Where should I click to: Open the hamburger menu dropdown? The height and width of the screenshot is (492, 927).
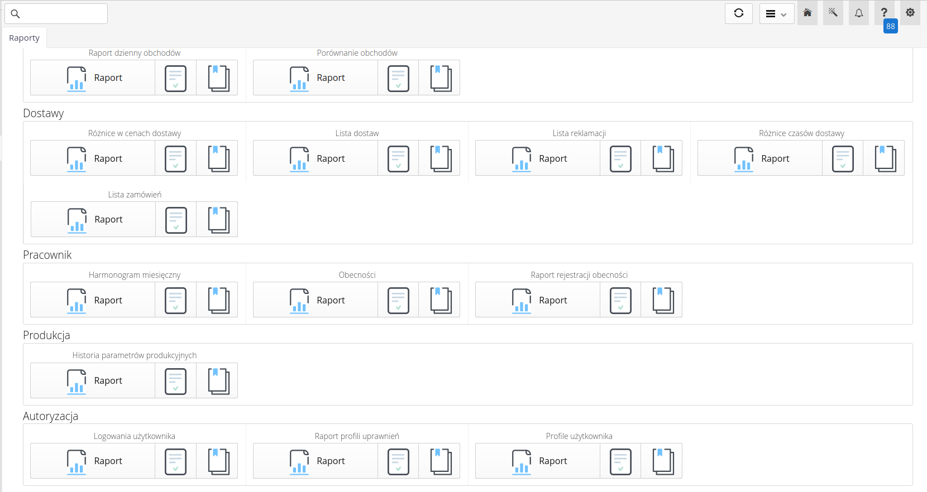pyautogui.click(x=776, y=14)
